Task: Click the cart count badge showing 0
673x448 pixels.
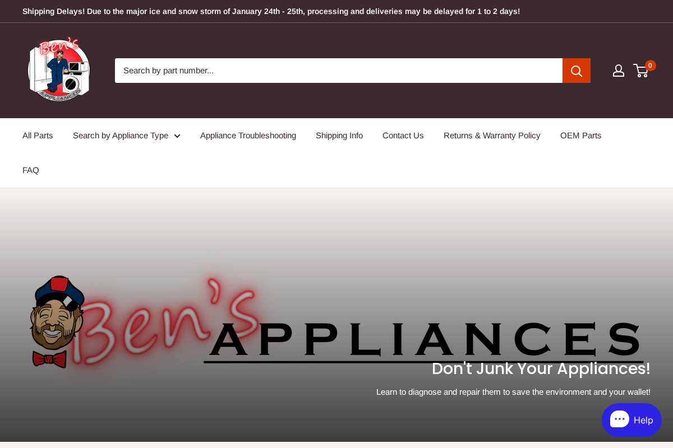Action: (649, 65)
